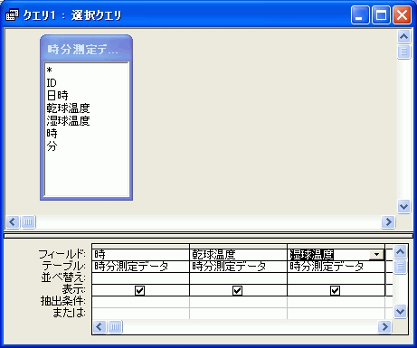Click the 乾球温度 field cell in the grid

click(x=238, y=255)
